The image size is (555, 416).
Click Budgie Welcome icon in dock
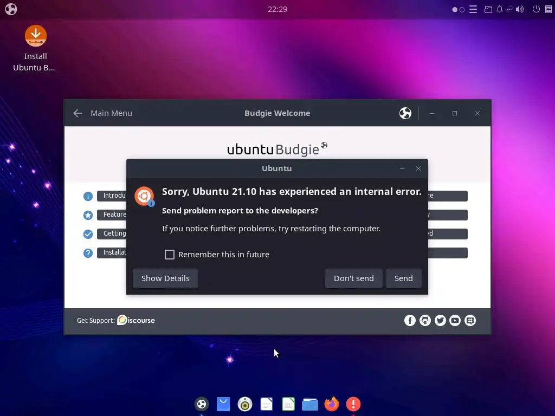coord(202,404)
